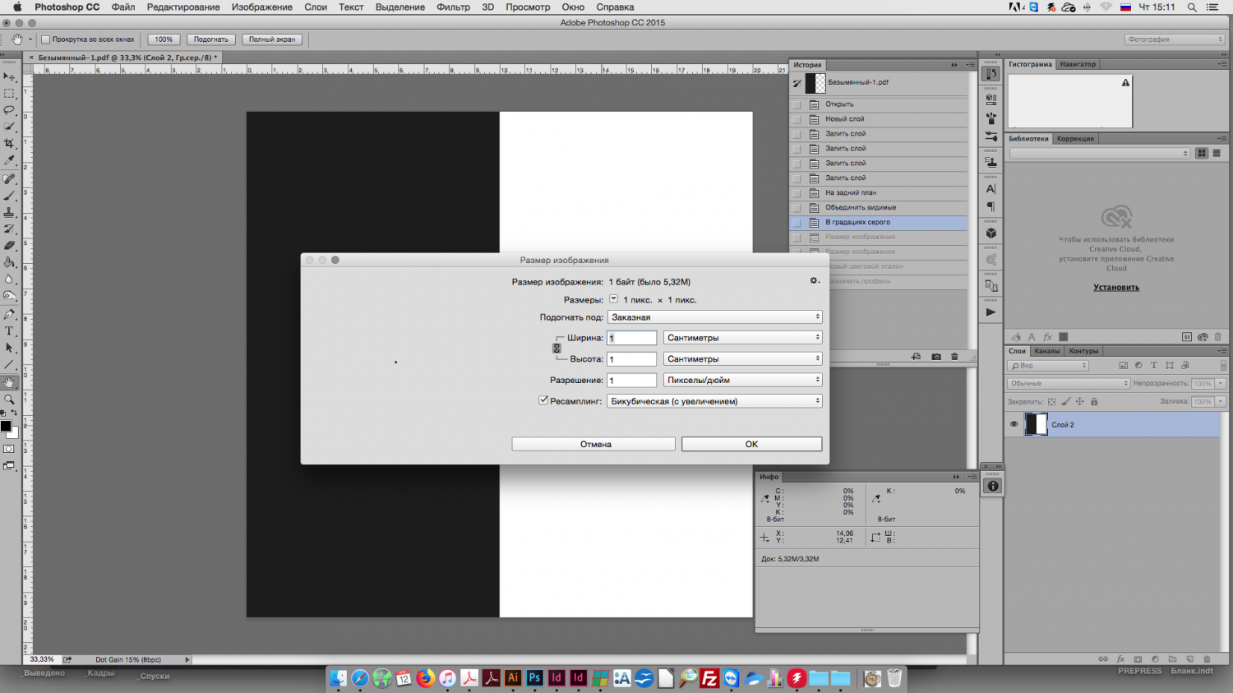This screenshot has height=693, width=1233.
Task: Create new snapshot with camera icon
Action: tap(936, 357)
